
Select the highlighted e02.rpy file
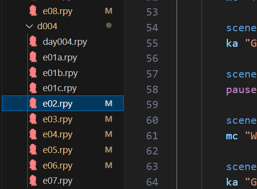tap(63, 103)
